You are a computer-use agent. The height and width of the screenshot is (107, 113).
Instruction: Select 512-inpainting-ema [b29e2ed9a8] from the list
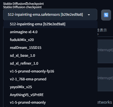click(x=50, y=24)
